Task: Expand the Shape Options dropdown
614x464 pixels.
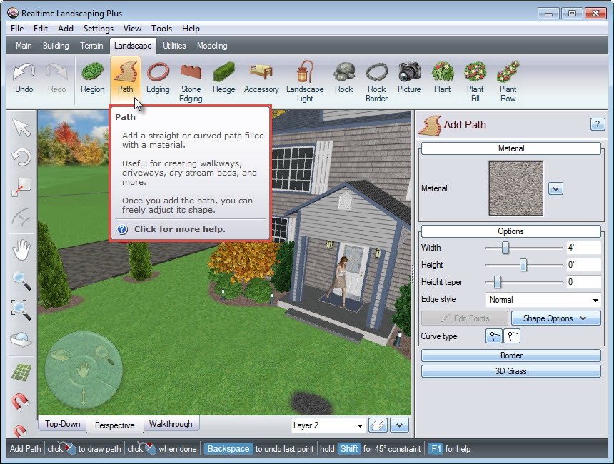Action: point(555,318)
